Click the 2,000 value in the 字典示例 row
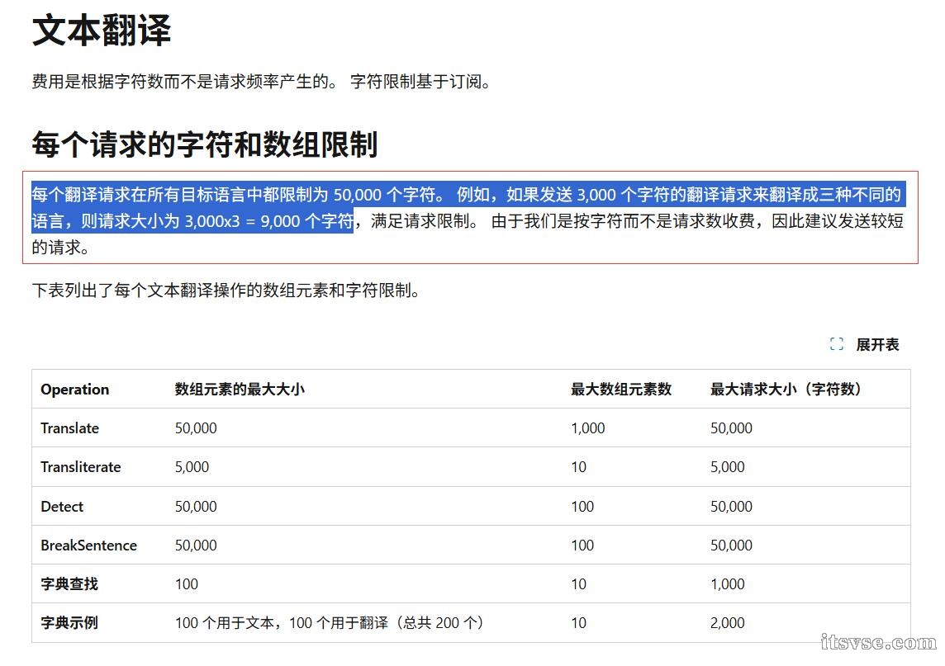This screenshot has height=666, width=945. tap(728, 623)
